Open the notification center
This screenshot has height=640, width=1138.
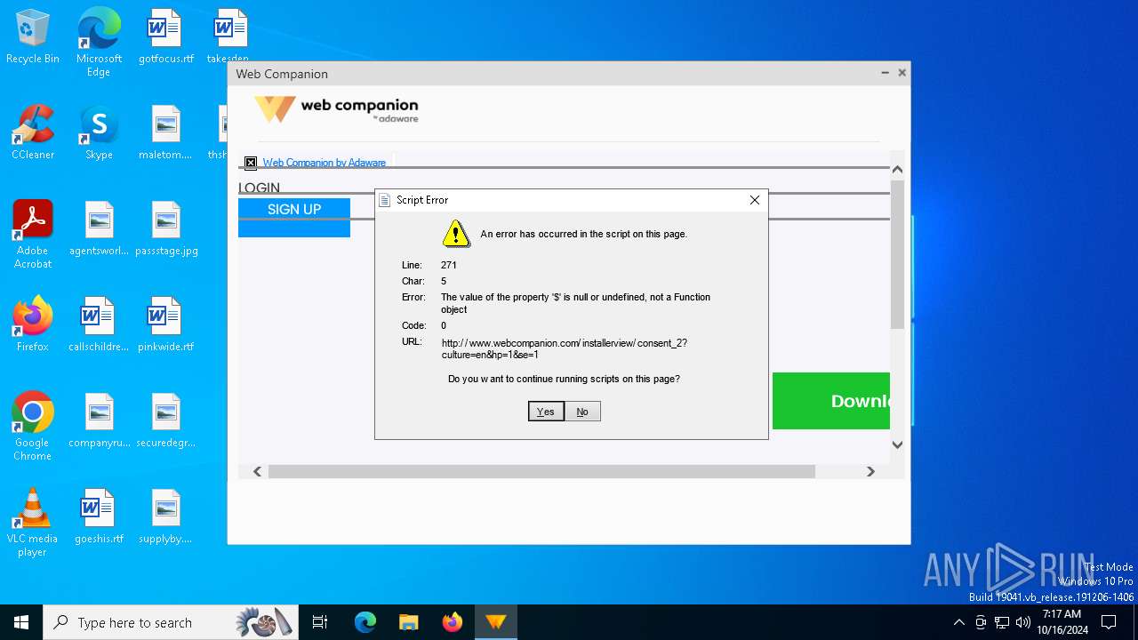1109,622
